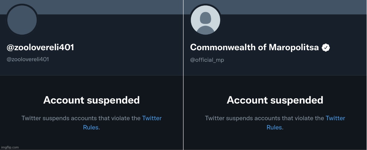Click the header banner above @zoolovereli401
367x150 pixels.
point(106,7)
